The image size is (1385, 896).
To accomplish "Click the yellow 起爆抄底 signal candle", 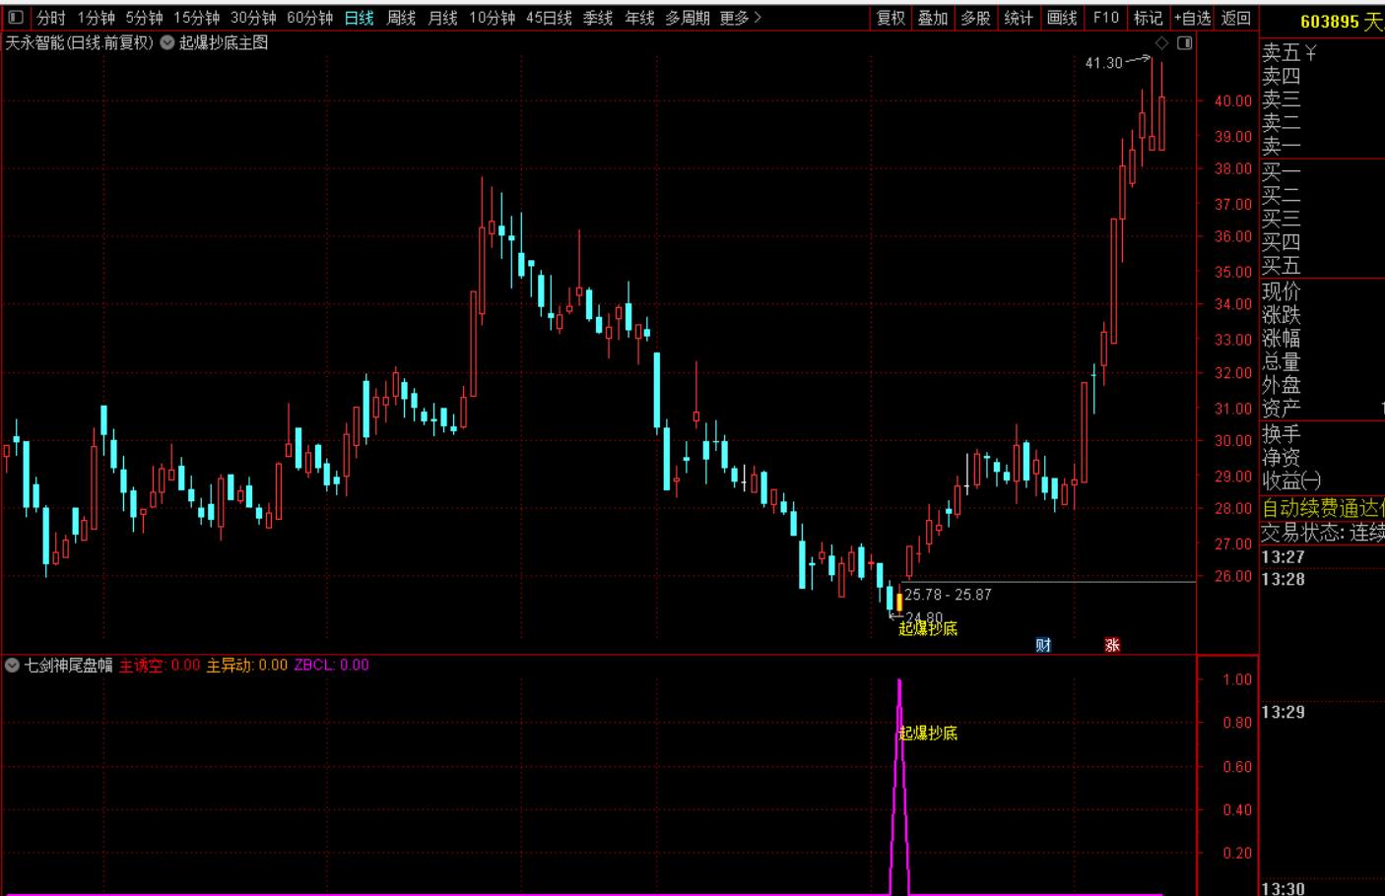I will 899,601.
